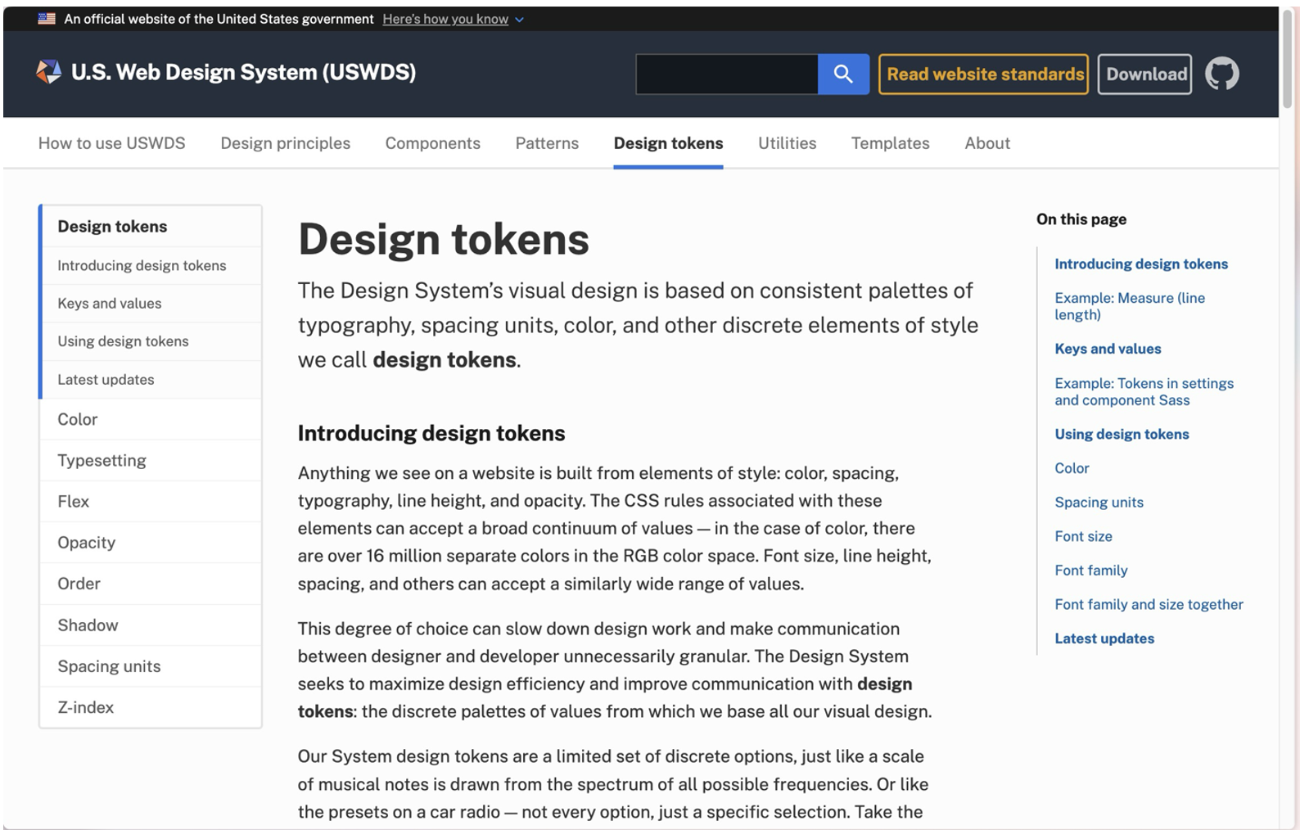Open Typesetting in sidebar navigation
Image resolution: width=1300 pixels, height=830 pixels.
(151, 460)
